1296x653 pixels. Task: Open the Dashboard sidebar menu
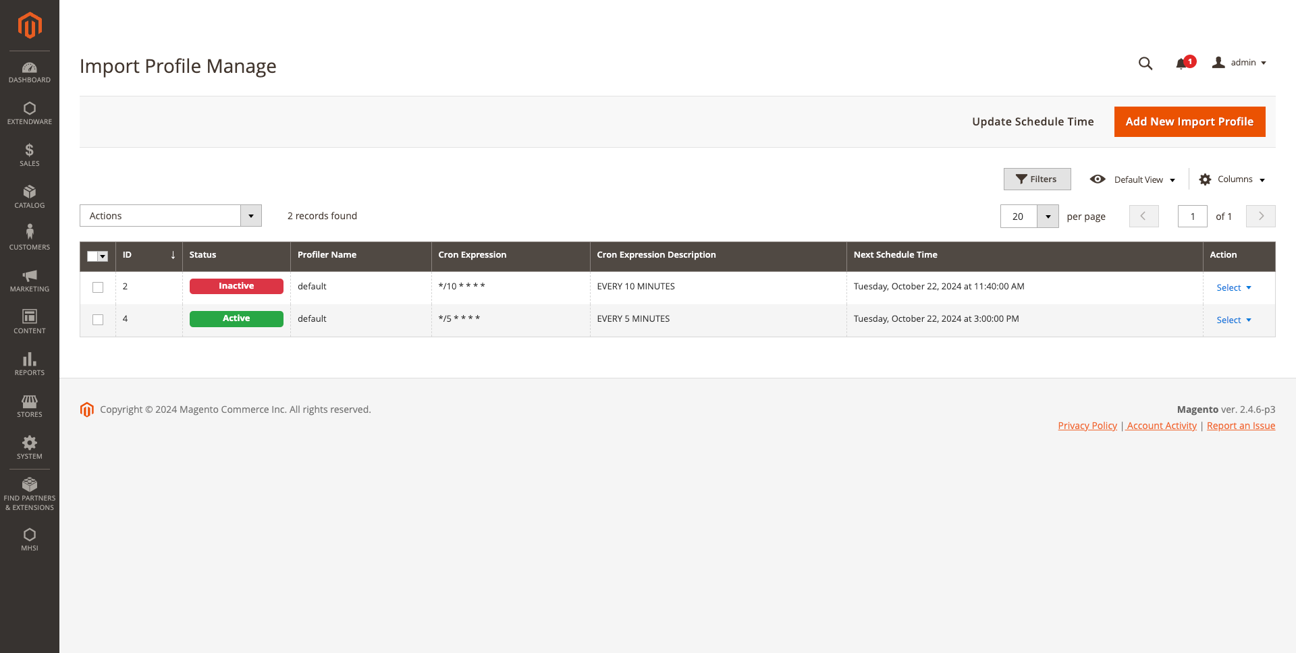[x=30, y=73]
